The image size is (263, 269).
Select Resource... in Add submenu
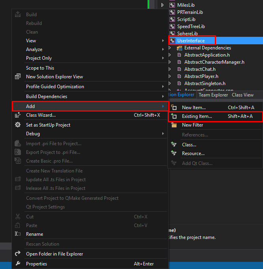click(x=215, y=153)
